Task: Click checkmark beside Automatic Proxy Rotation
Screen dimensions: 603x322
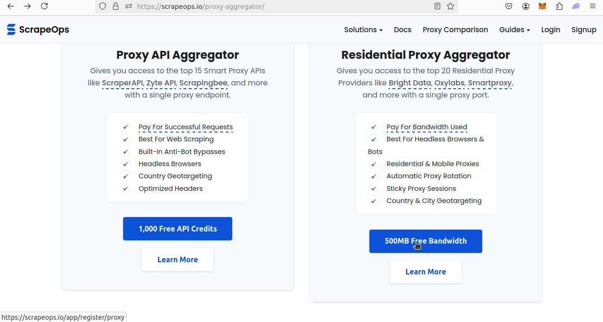Action: coord(374,176)
